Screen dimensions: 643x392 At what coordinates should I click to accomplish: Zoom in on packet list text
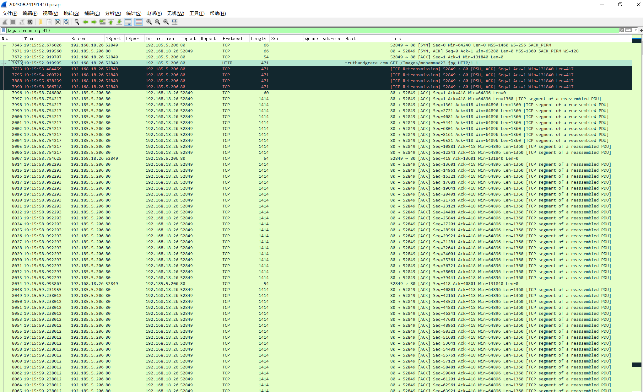tap(149, 22)
